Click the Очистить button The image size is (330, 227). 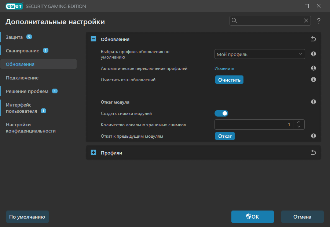click(229, 80)
